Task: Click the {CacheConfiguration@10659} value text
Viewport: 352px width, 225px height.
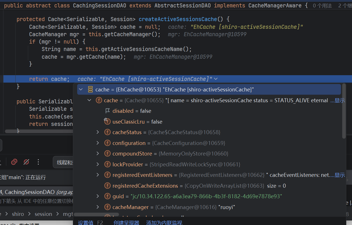Action: pos(189,143)
